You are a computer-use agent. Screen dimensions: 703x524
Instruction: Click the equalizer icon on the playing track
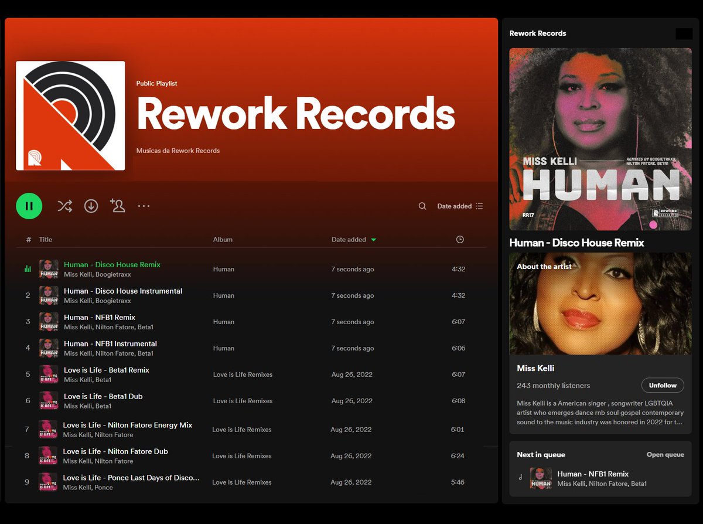(28, 269)
